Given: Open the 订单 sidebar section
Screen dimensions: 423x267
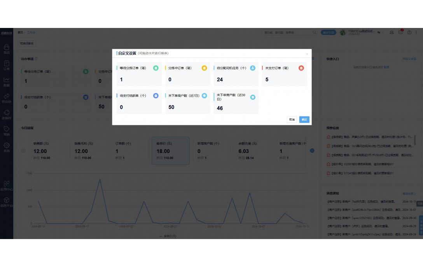Looking at the screenshot, I should click(7, 65).
